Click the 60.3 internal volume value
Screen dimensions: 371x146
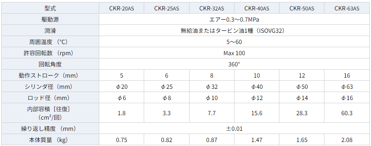[347, 113]
